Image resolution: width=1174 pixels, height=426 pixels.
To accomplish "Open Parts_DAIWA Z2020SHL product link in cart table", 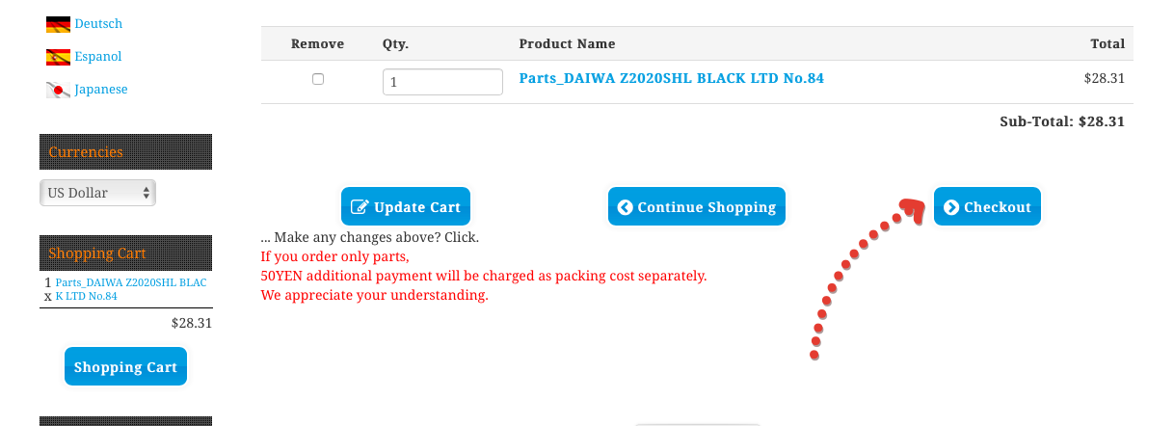I will click(671, 78).
